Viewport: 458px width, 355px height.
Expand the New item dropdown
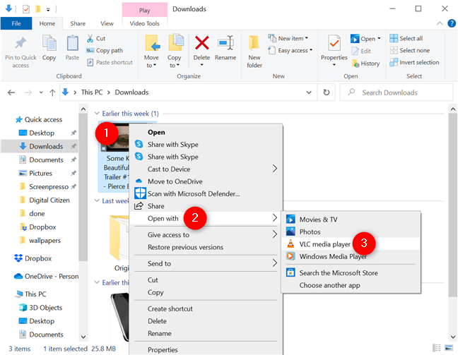(307, 38)
